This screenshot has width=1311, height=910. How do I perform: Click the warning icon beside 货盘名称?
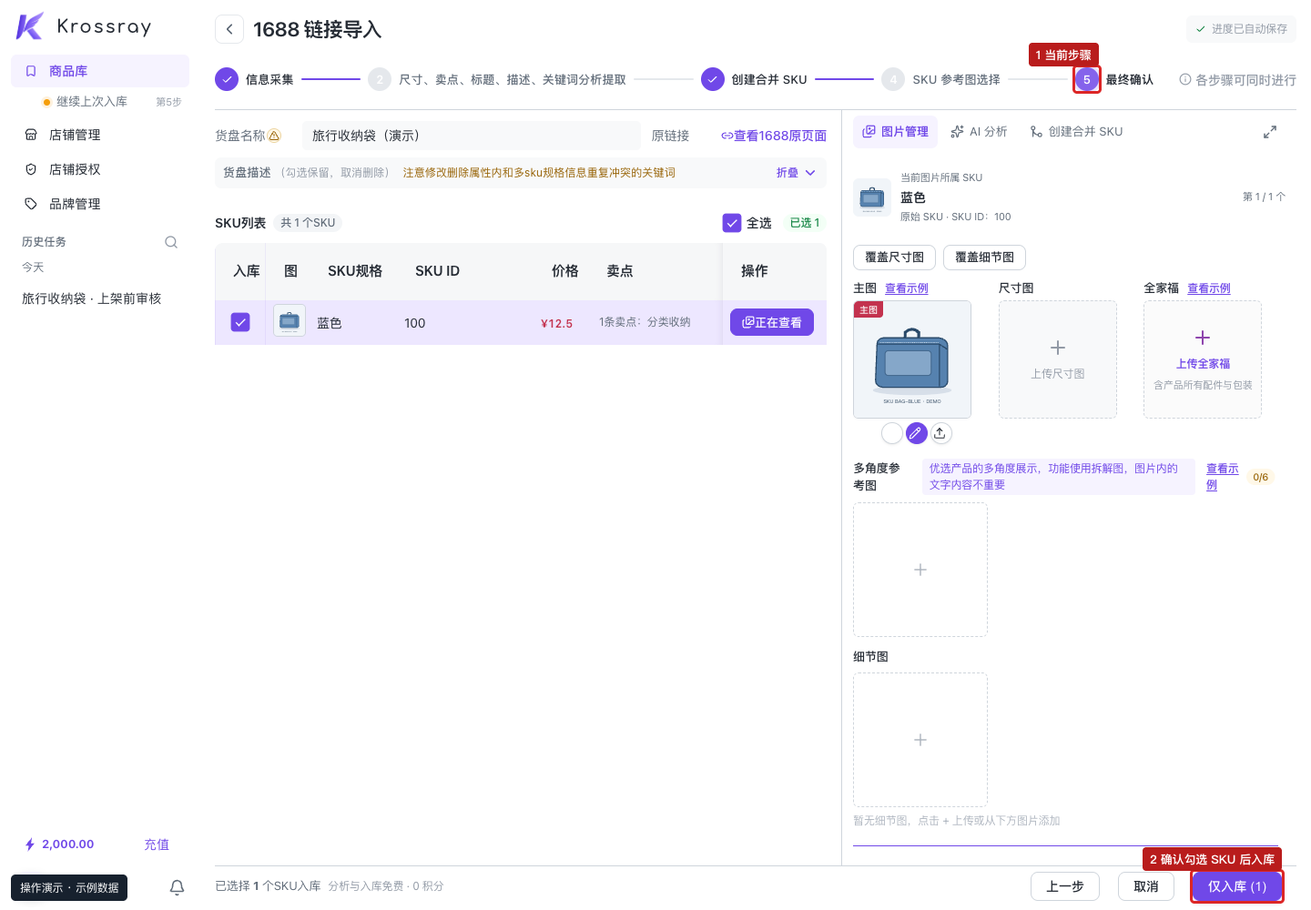[274, 136]
